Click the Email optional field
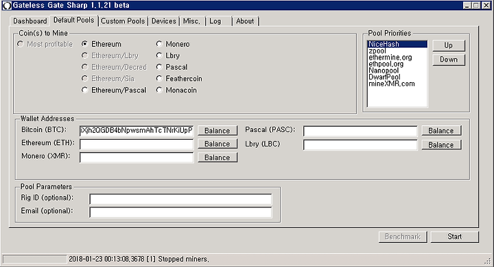Screen dimensions: 494x267 click(180, 212)
